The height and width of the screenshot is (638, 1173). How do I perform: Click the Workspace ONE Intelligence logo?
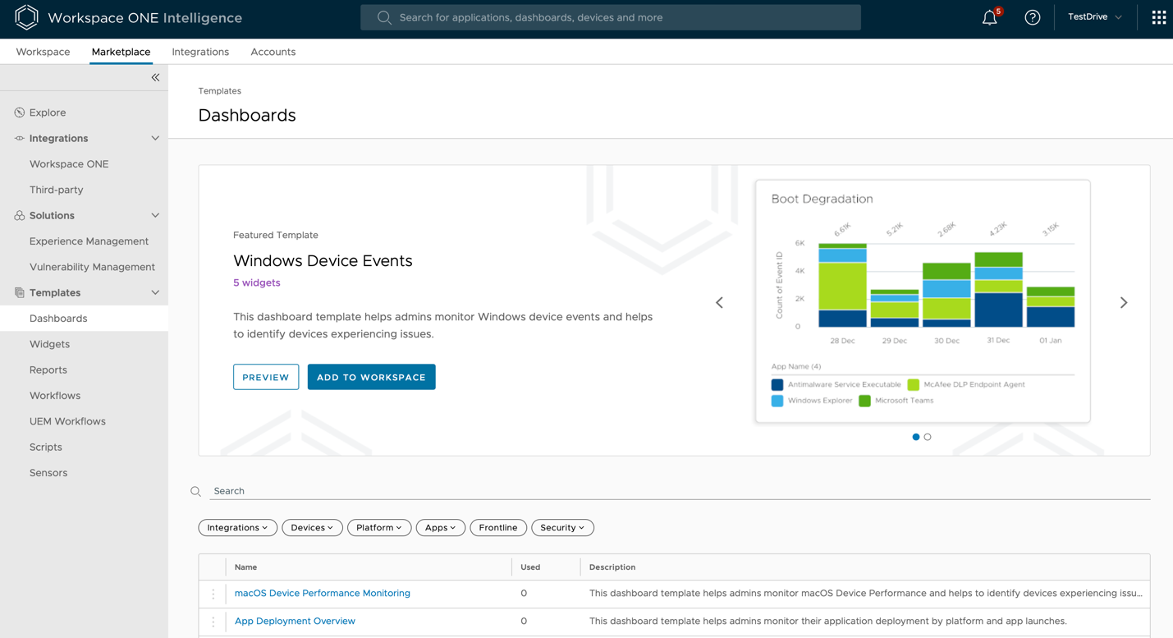(x=26, y=17)
